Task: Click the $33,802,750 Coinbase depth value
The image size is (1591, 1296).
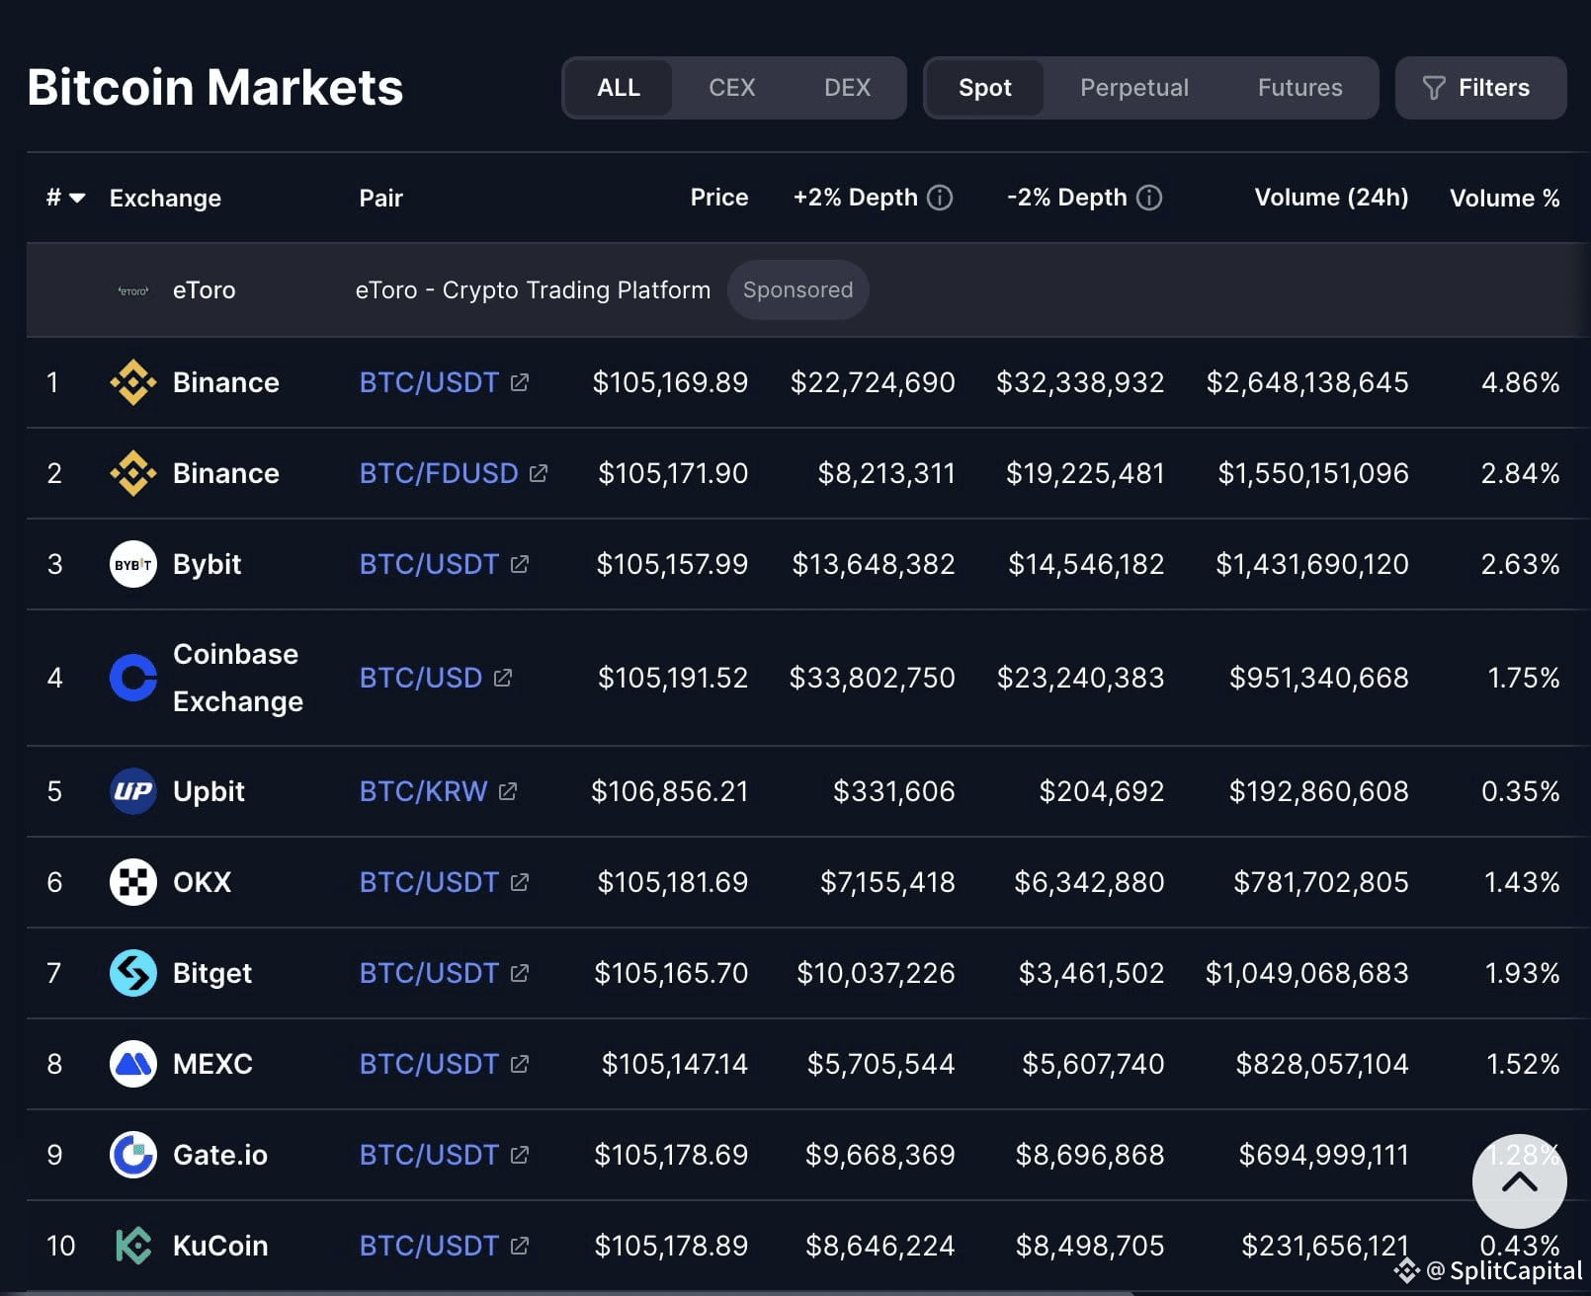Action: pyautogui.click(x=873, y=678)
